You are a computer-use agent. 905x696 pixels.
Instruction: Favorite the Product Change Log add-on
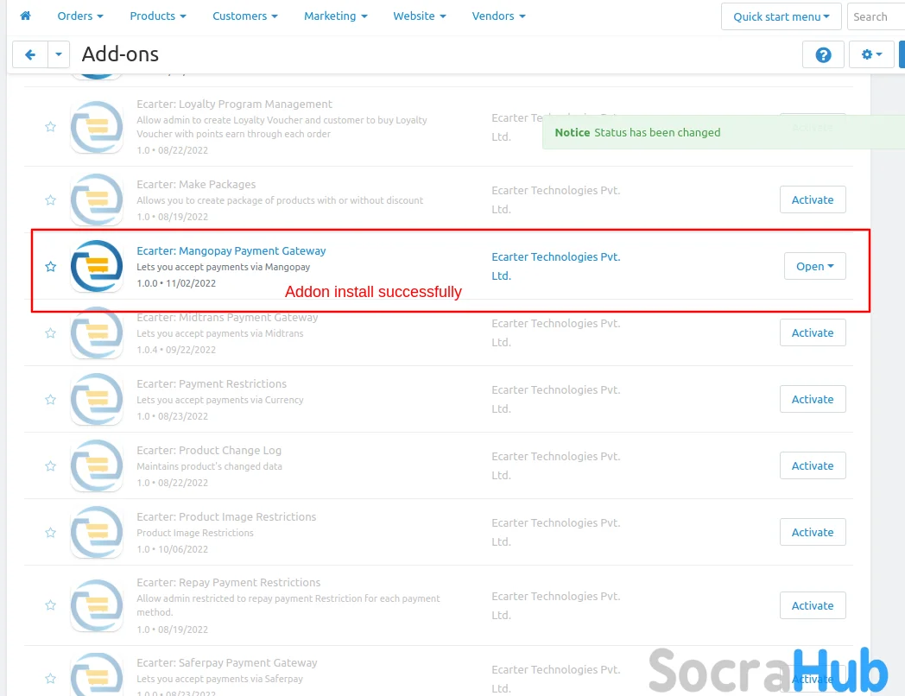pos(51,465)
